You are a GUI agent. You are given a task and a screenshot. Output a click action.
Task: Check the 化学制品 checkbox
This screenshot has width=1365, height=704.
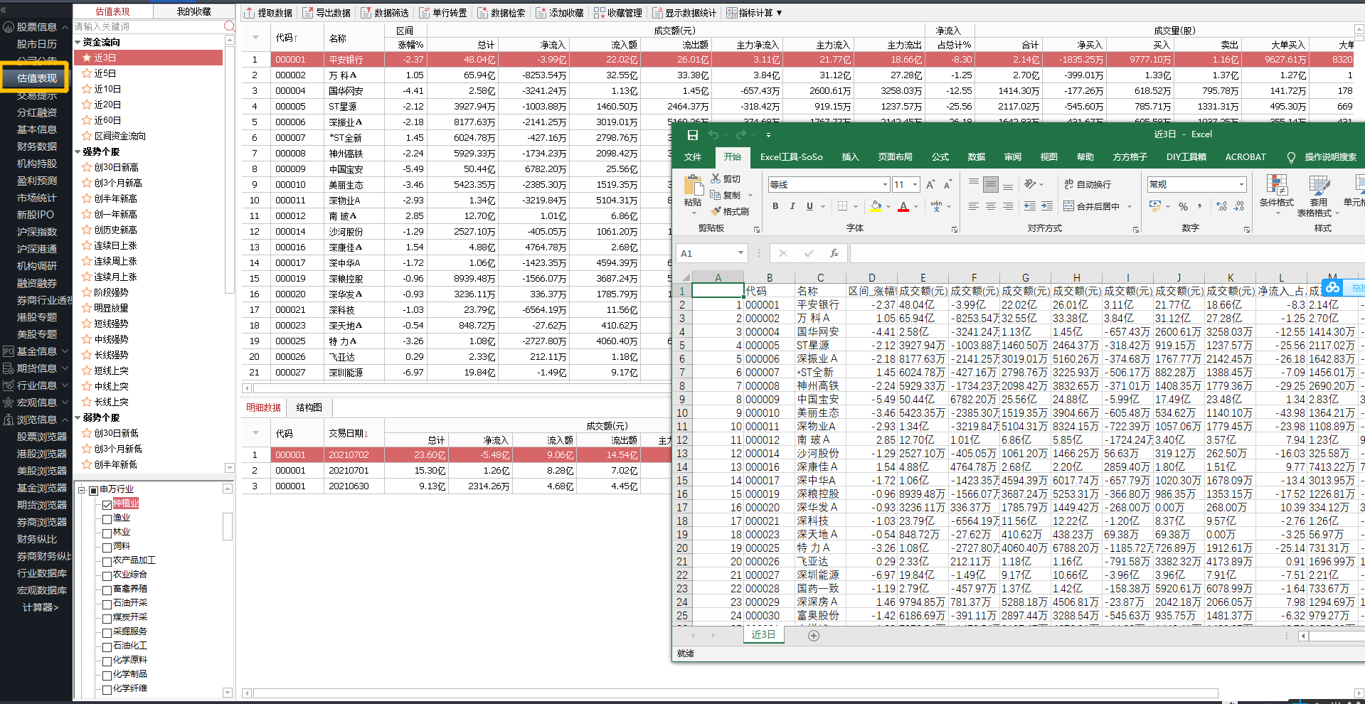pos(107,675)
